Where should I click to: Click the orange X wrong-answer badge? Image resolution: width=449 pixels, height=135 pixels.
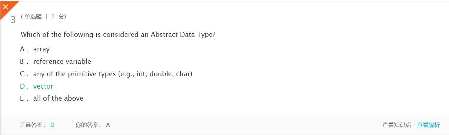click(x=6, y=7)
